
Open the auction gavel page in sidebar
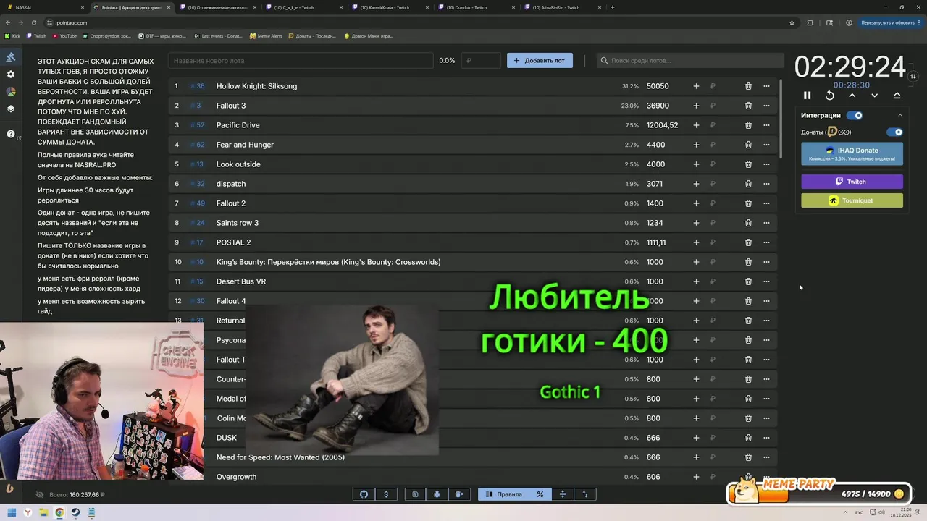pyautogui.click(x=11, y=57)
